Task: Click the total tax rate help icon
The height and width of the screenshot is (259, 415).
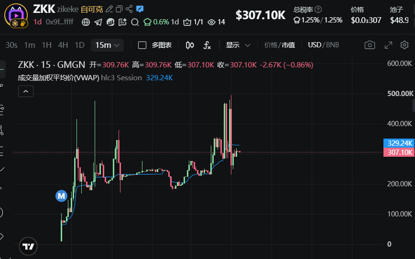Action: pos(318,10)
